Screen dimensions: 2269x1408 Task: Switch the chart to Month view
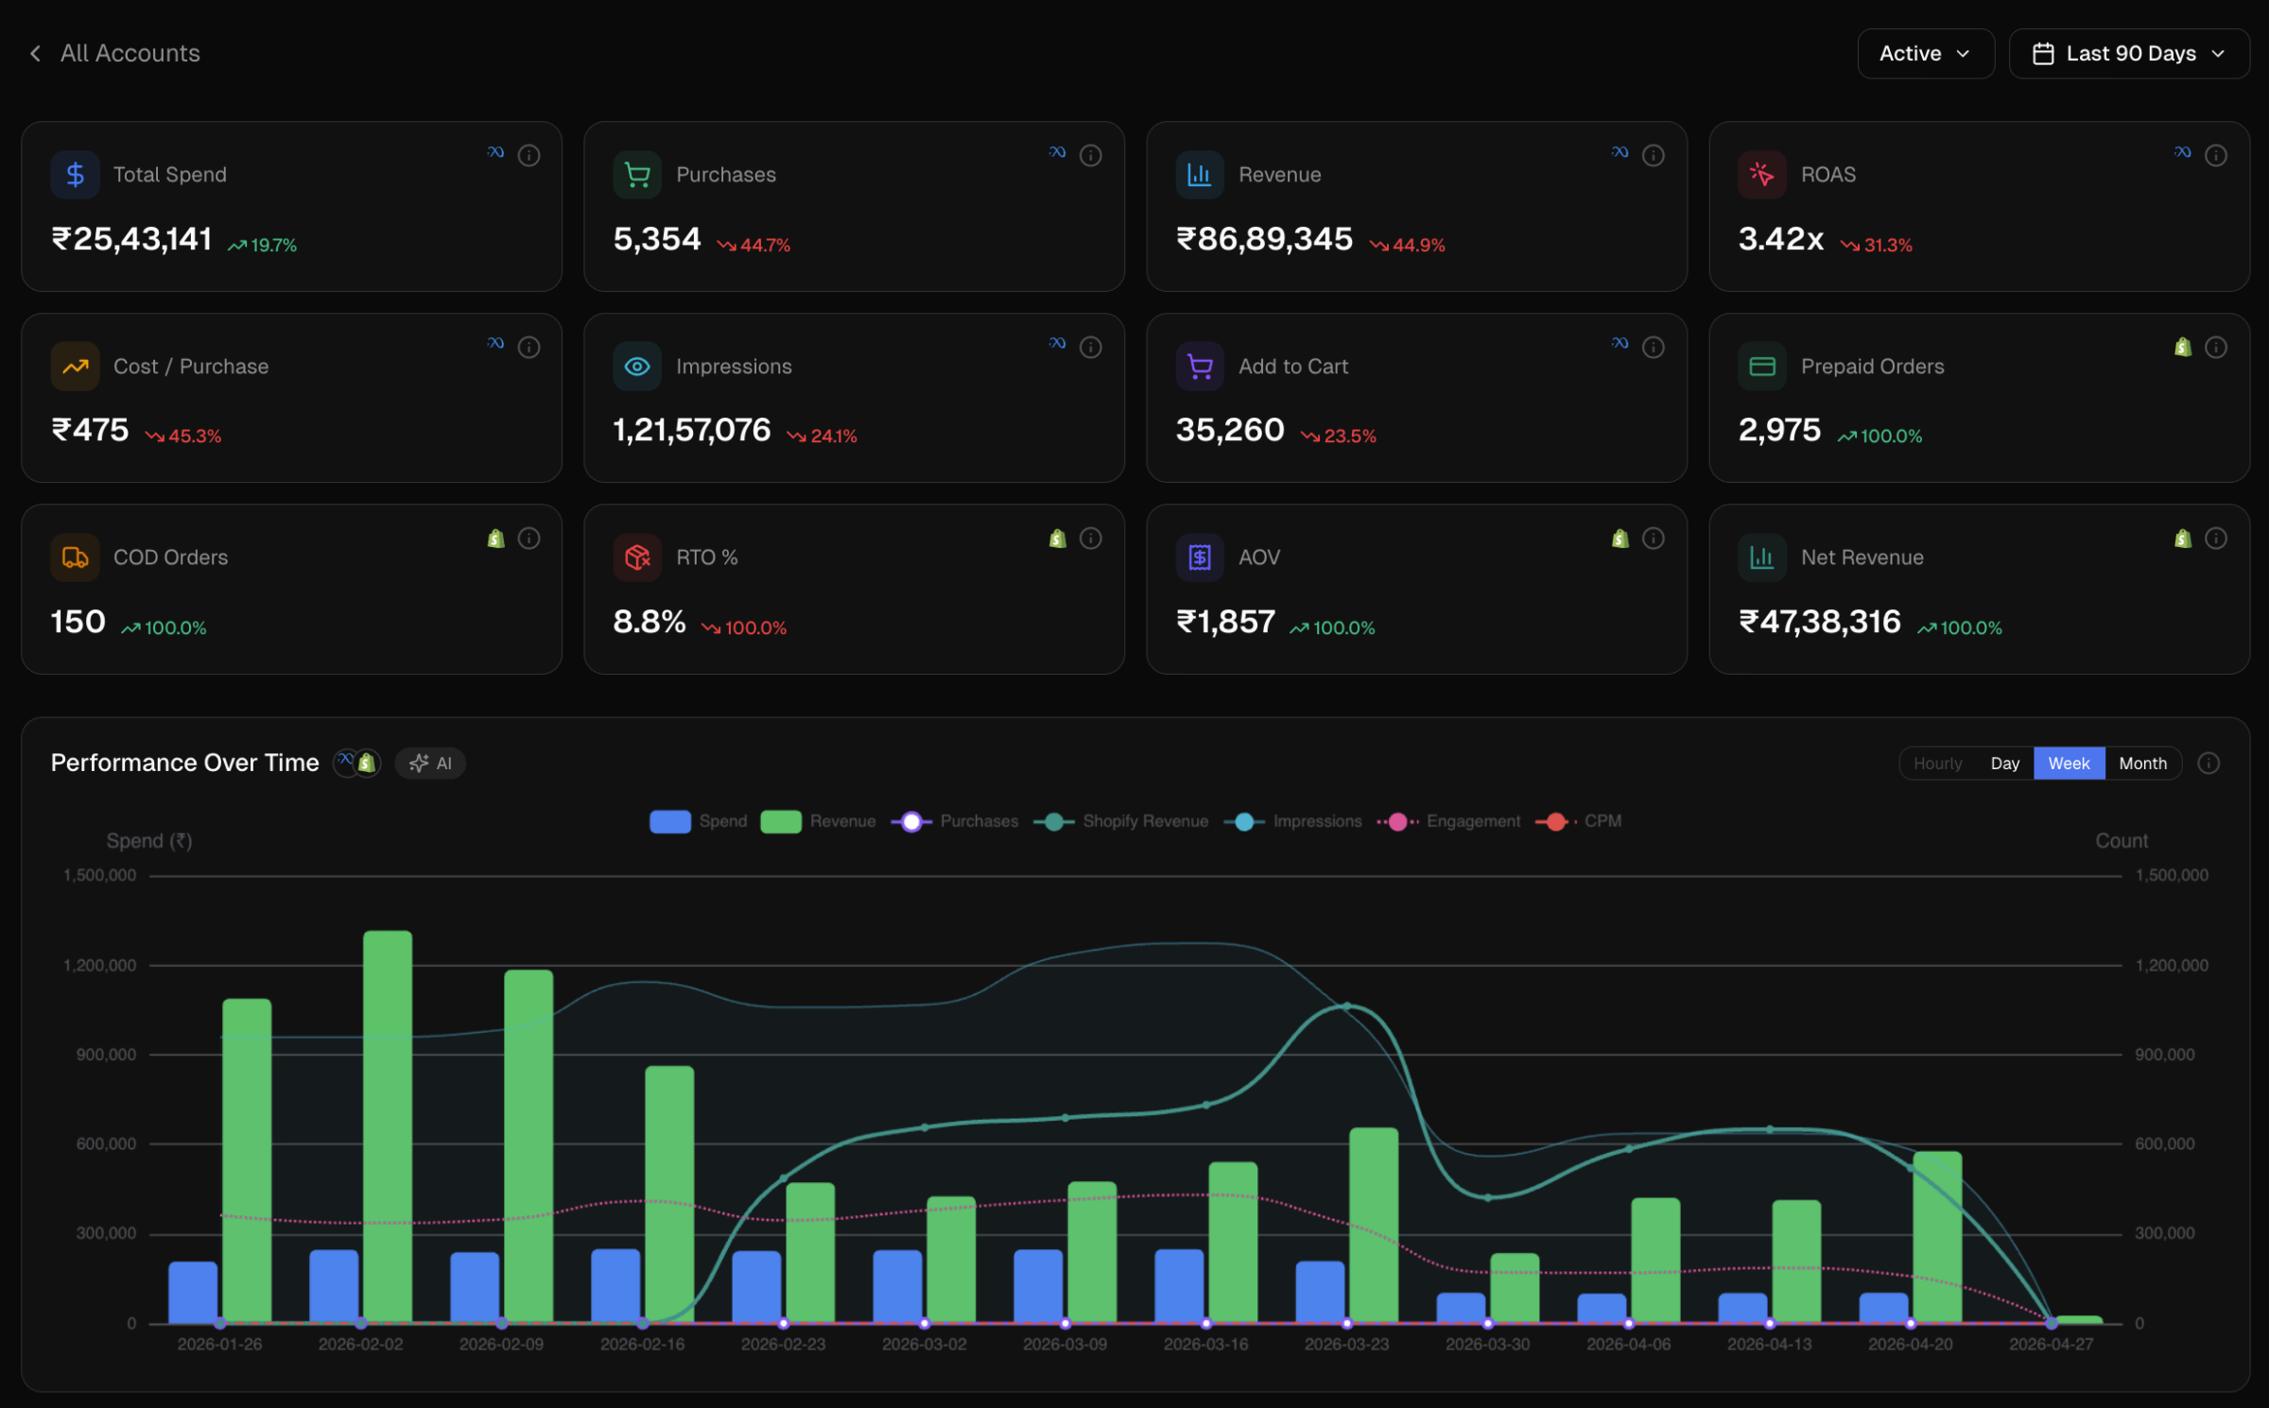click(x=2143, y=763)
